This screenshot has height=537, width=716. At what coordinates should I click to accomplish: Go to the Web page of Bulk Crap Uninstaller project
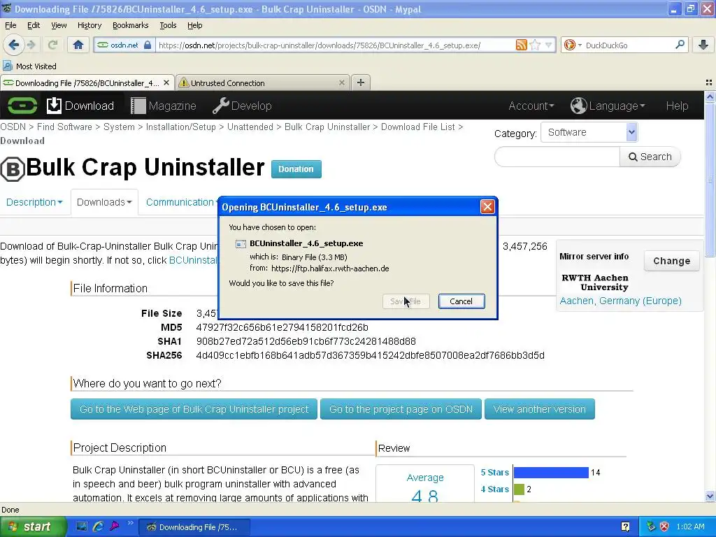click(194, 408)
